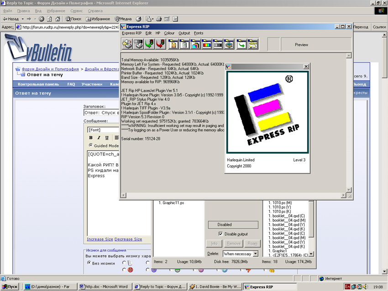Click the En language indicator in system tray
This screenshot has height=291, width=388.
tap(347, 286)
